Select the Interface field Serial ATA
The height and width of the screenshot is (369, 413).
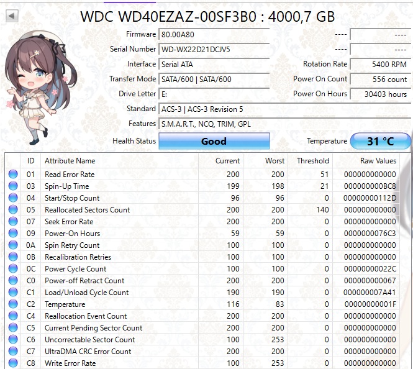(x=214, y=64)
